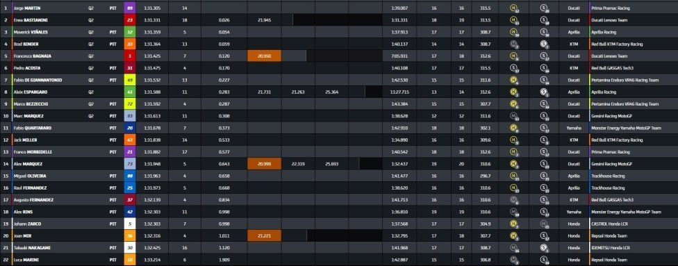
Task: Click Joan Mir's orange 21.221 sector cell
Action: coord(264,235)
